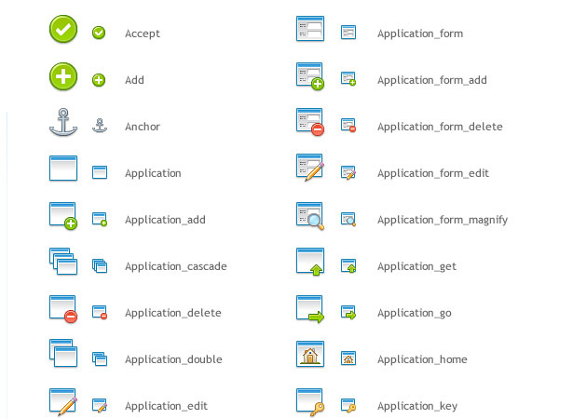Viewport: 573px width, 419px height.
Task: Pick the large Application_go arrow icon
Action: pyautogui.click(x=310, y=309)
